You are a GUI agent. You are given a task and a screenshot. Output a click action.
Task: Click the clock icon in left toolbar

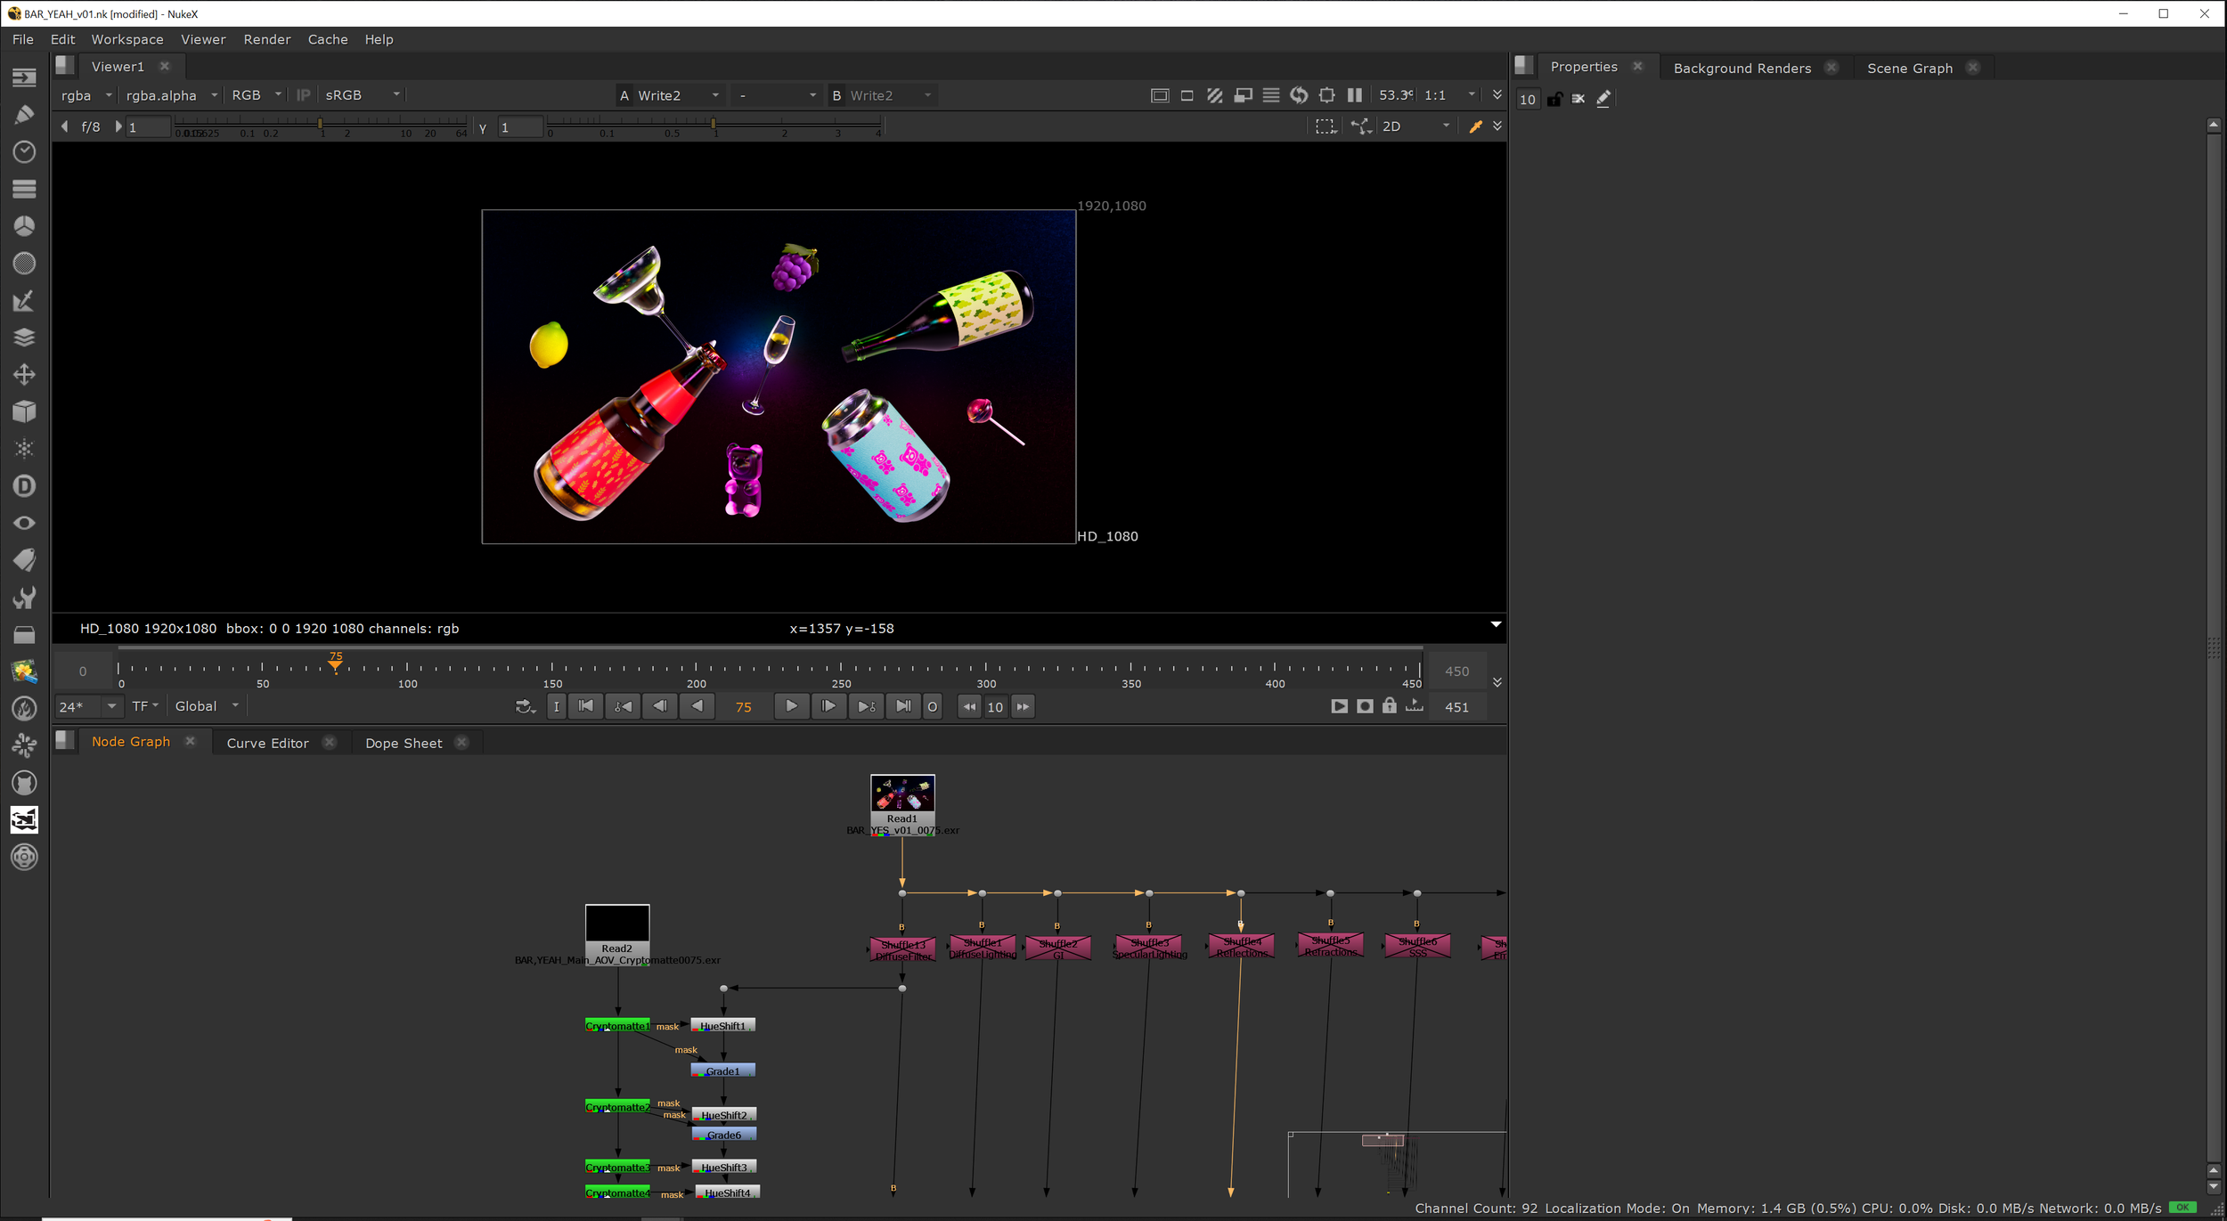[x=24, y=151]
